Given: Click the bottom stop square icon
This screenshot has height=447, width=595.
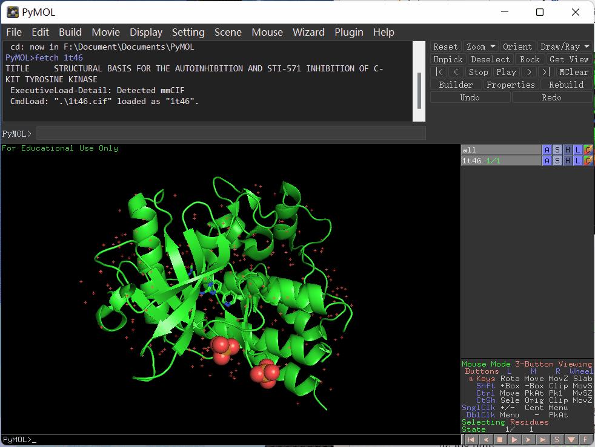Looking at the screenshot, I should click(x=500, y=440).
